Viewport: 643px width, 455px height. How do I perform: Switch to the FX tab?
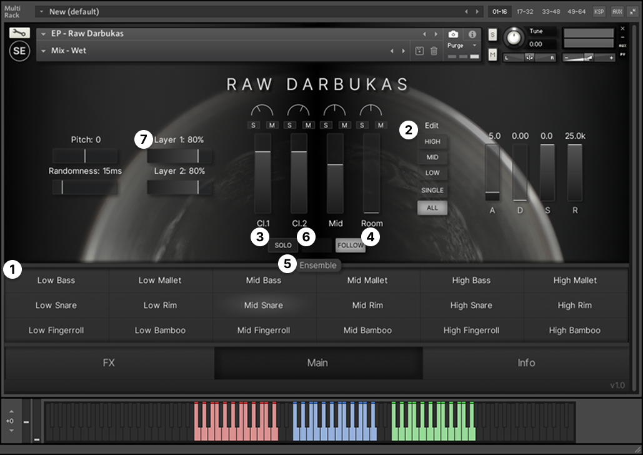[109, 362]
